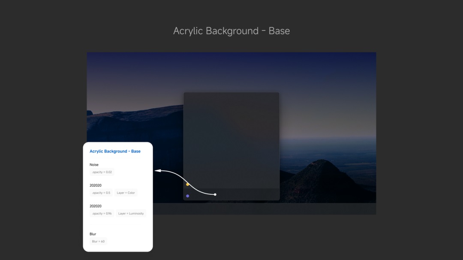463x260 pixels.
Task: Click the yellow annotation dot
Action: tap(188, 184)
